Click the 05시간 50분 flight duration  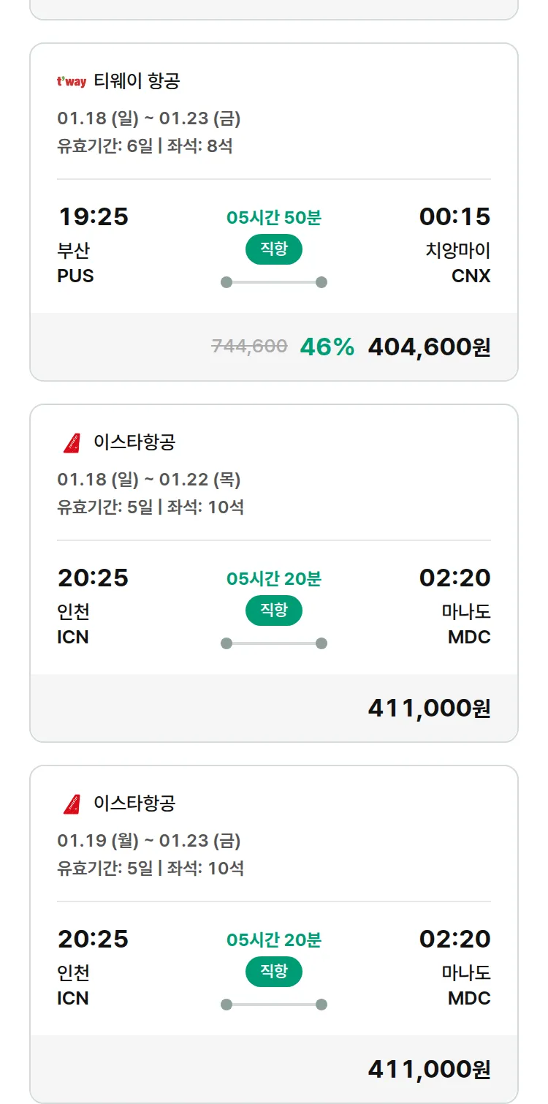click(x=274, y=218)
